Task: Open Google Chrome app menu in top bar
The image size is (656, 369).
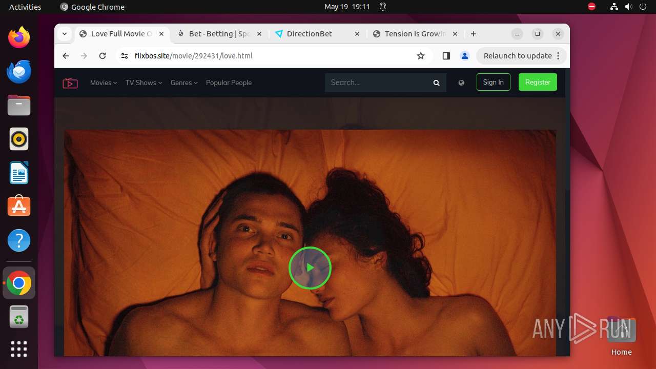Action: pyautogui.click(x=92, y=7)
